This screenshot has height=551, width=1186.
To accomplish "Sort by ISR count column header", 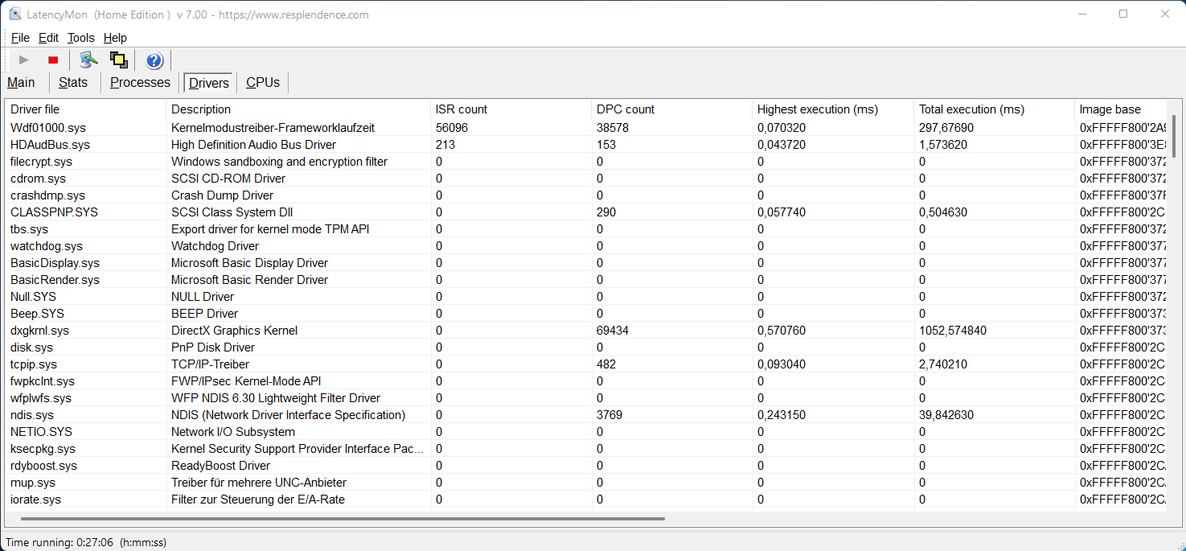I will (511, 109).
